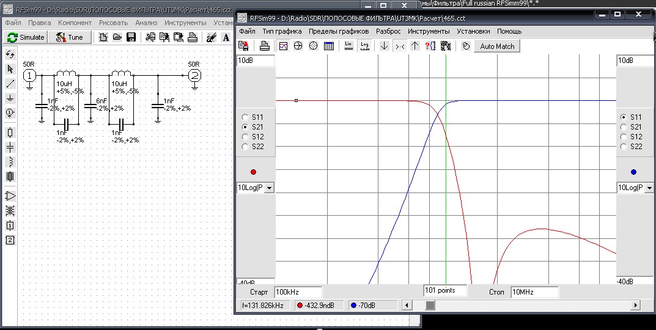Viewport: 656px width, 330px height.
Task: Click the Стоп frequency field 10MHz
Action: point(534,292)
